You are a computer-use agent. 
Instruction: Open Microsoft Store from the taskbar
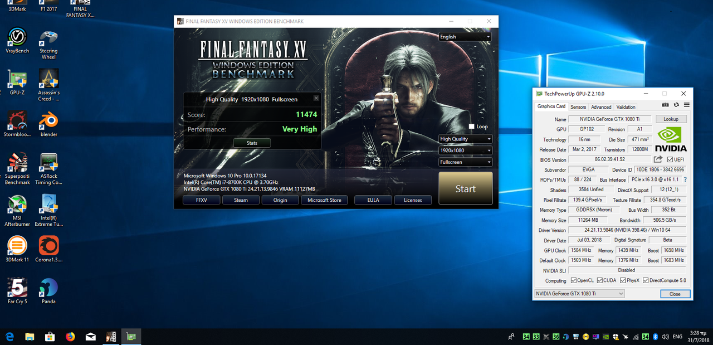point(50,337)
